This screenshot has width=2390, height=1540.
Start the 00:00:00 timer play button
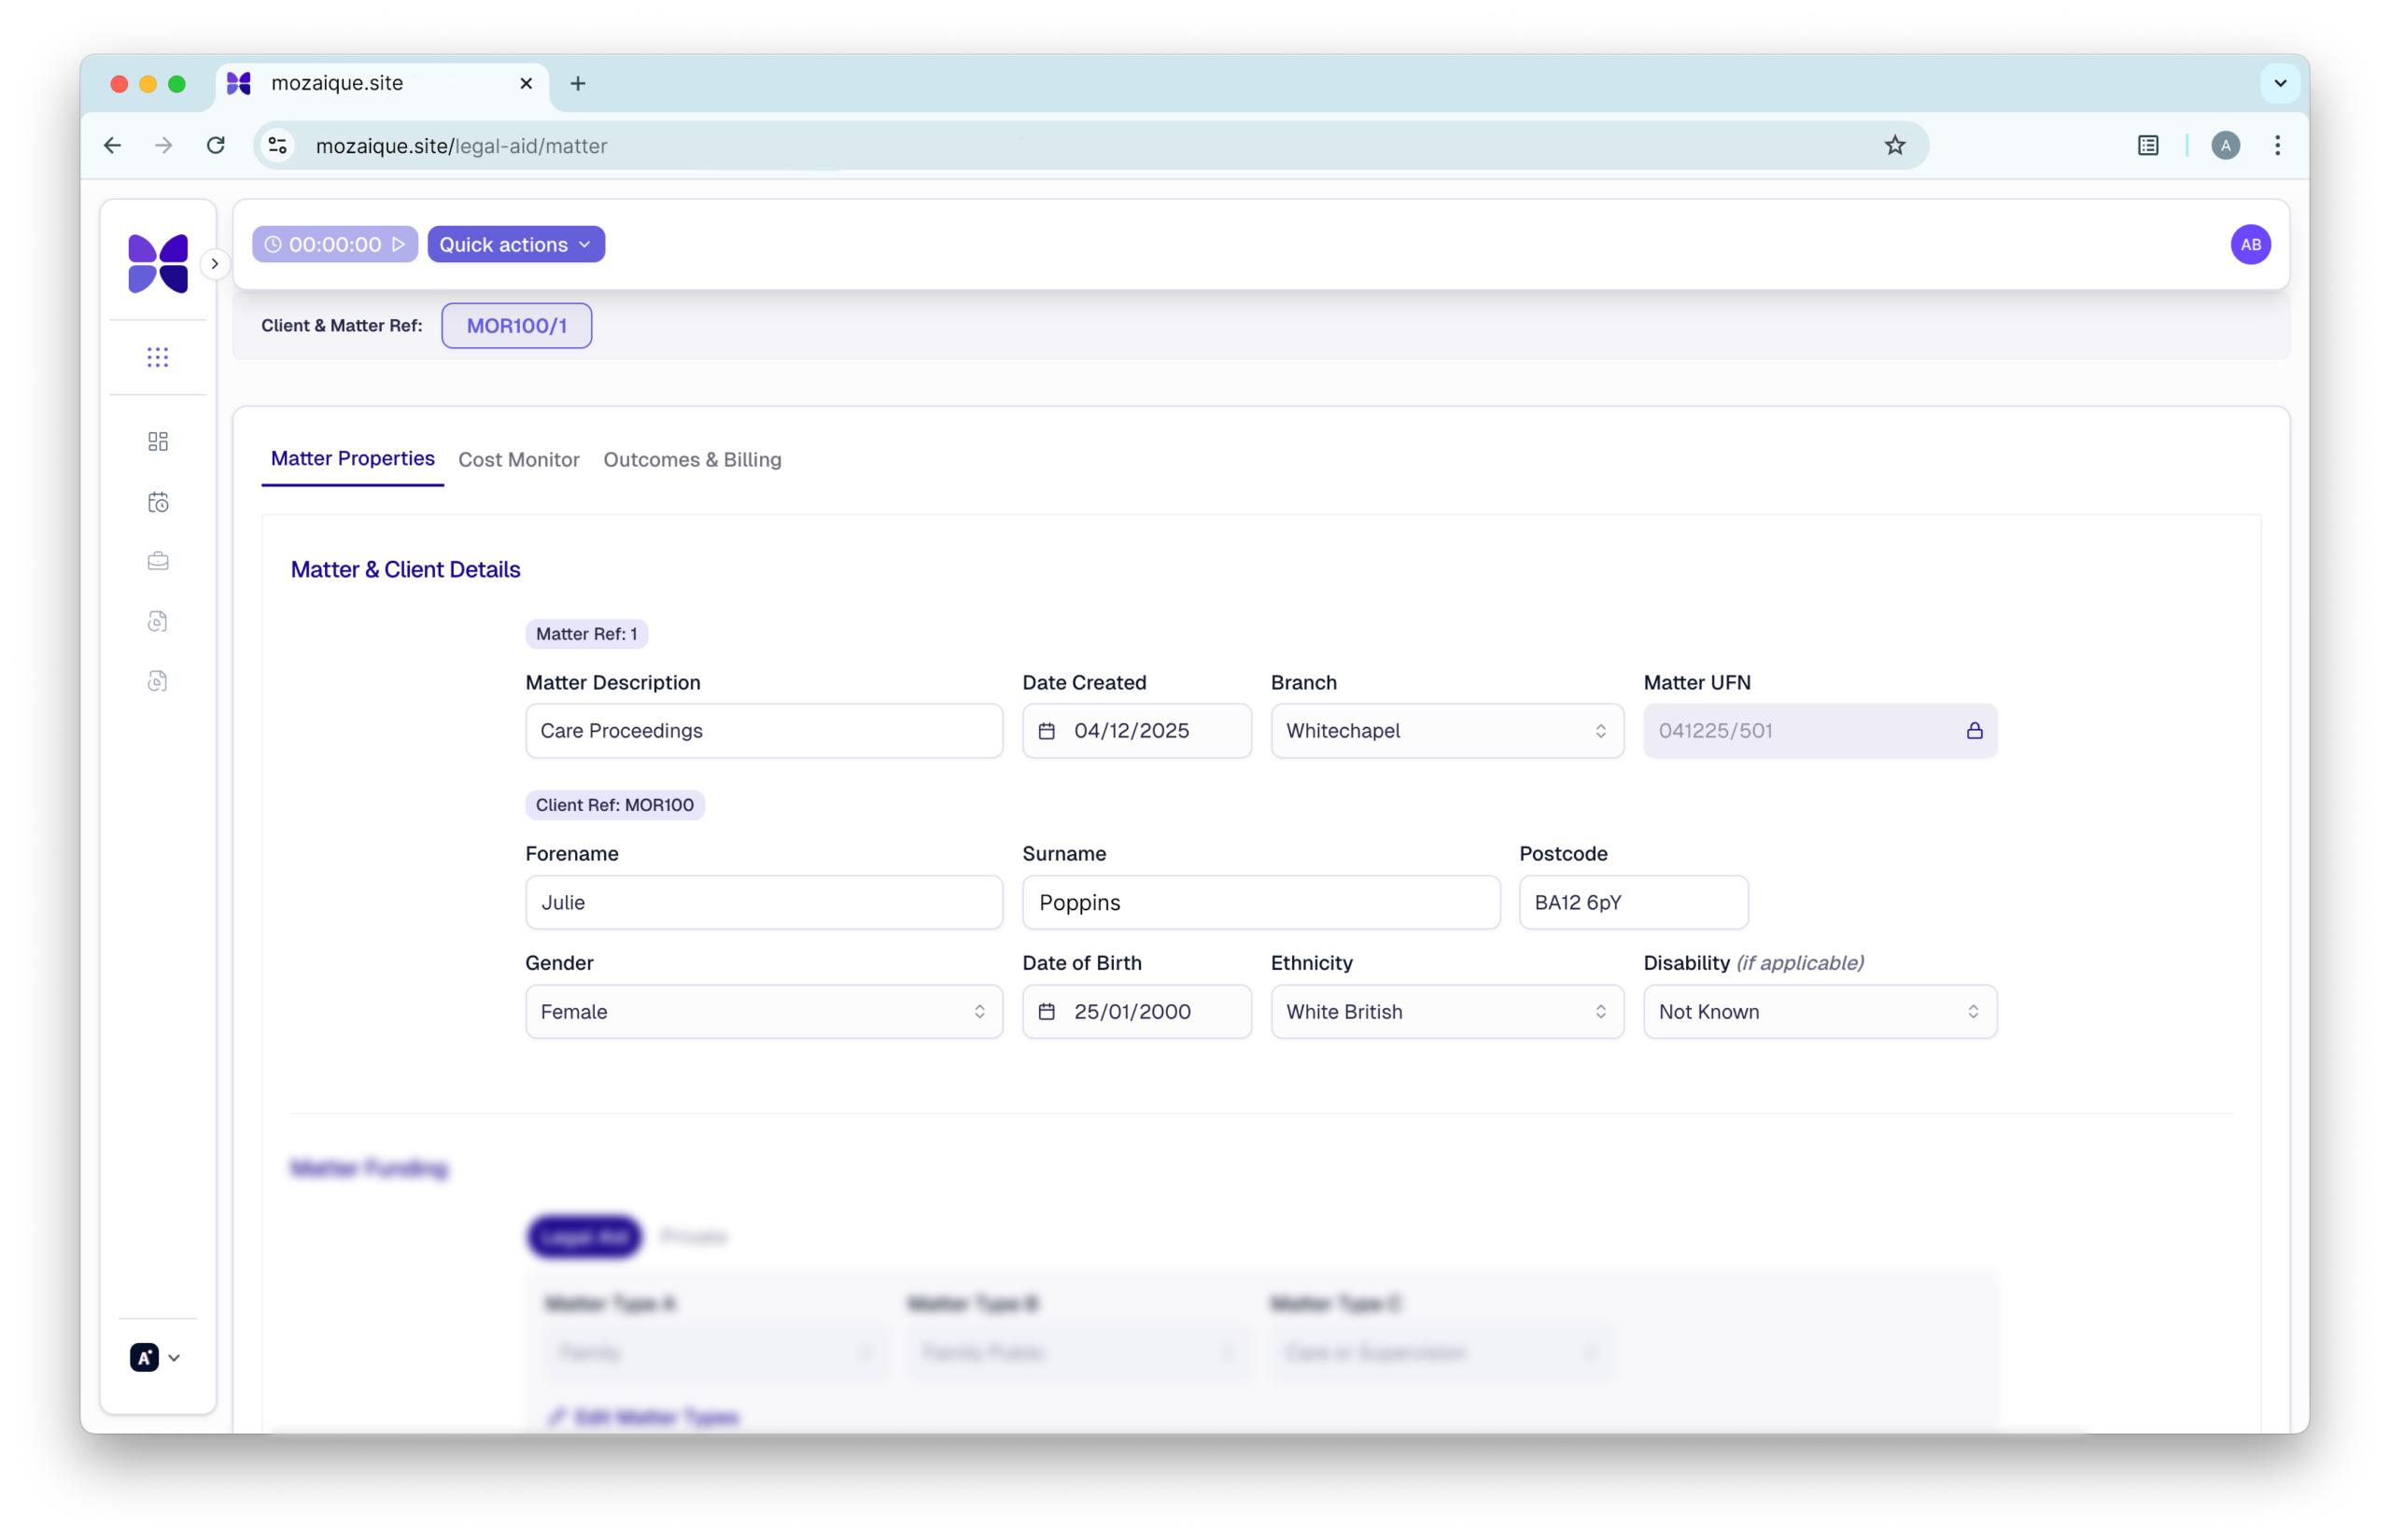398,245
